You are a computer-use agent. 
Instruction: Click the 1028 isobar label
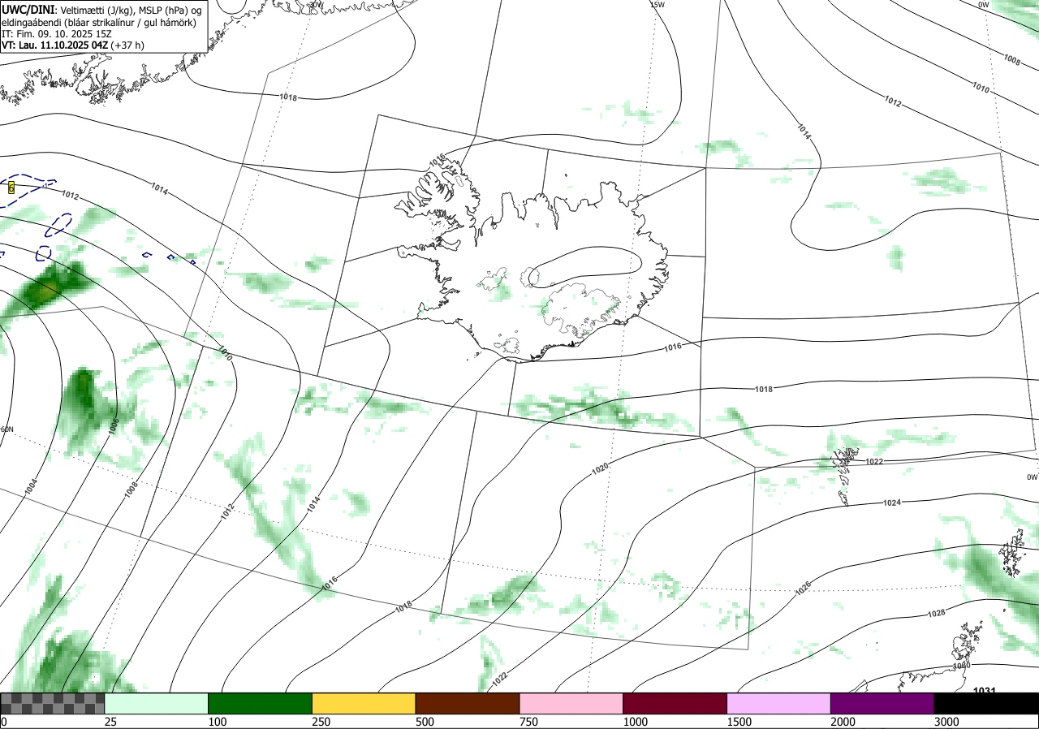click(x=936, y=613)
